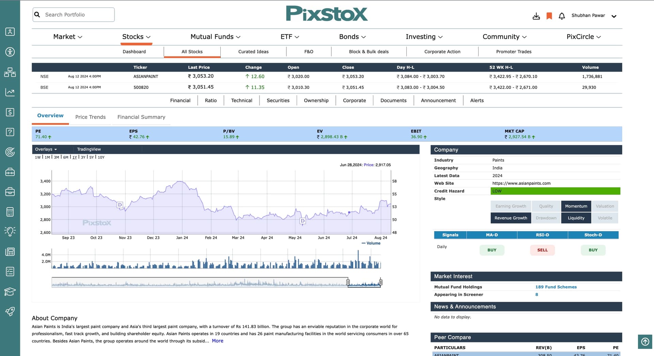Click the lightbulb ideas sidebar icon
The image size is (654, 356).
10,232
